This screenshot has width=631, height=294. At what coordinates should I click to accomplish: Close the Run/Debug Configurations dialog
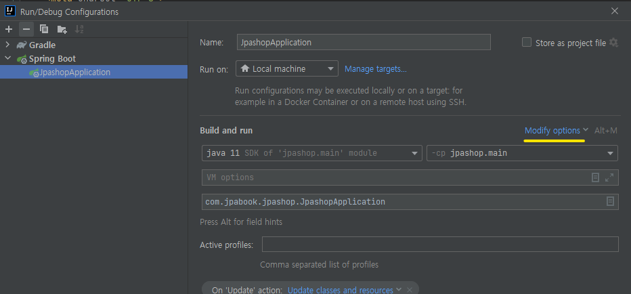pyautogui.click(x=615, y=12)
